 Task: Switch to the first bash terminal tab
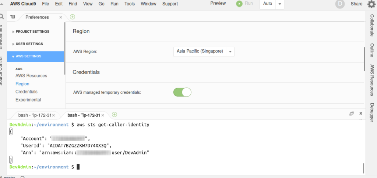tap(35, 115)
